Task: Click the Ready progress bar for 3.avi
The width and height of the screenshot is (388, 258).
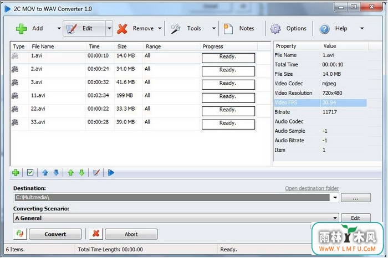Action: click(228, 84)
